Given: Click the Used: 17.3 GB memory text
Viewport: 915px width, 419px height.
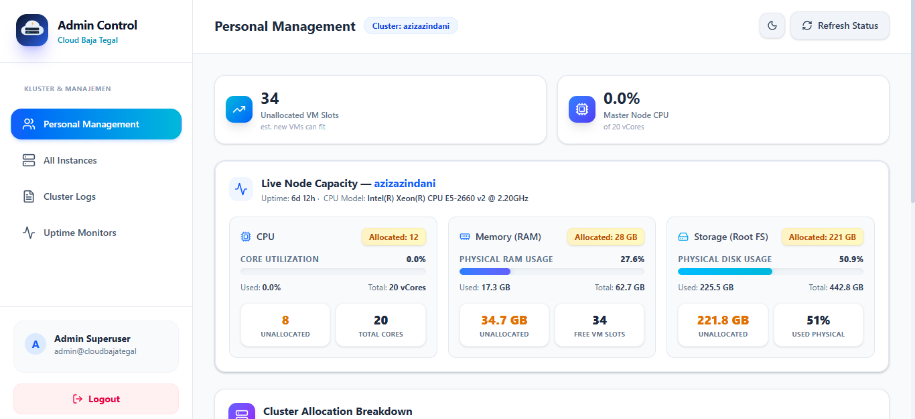Looking at the screenshot, I should [x=485, y=287].
